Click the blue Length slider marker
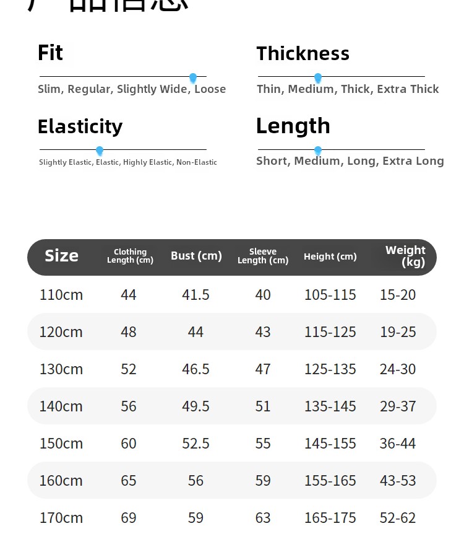This screenshot has width=464, height=539. 318,151
